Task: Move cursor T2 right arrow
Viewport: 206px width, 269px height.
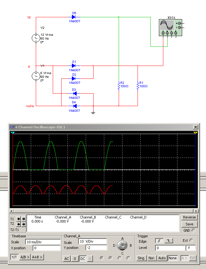Action: coord(24,224)
